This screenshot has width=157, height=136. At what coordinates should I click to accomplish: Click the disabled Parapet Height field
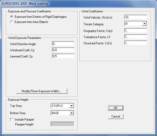point(62,124)
